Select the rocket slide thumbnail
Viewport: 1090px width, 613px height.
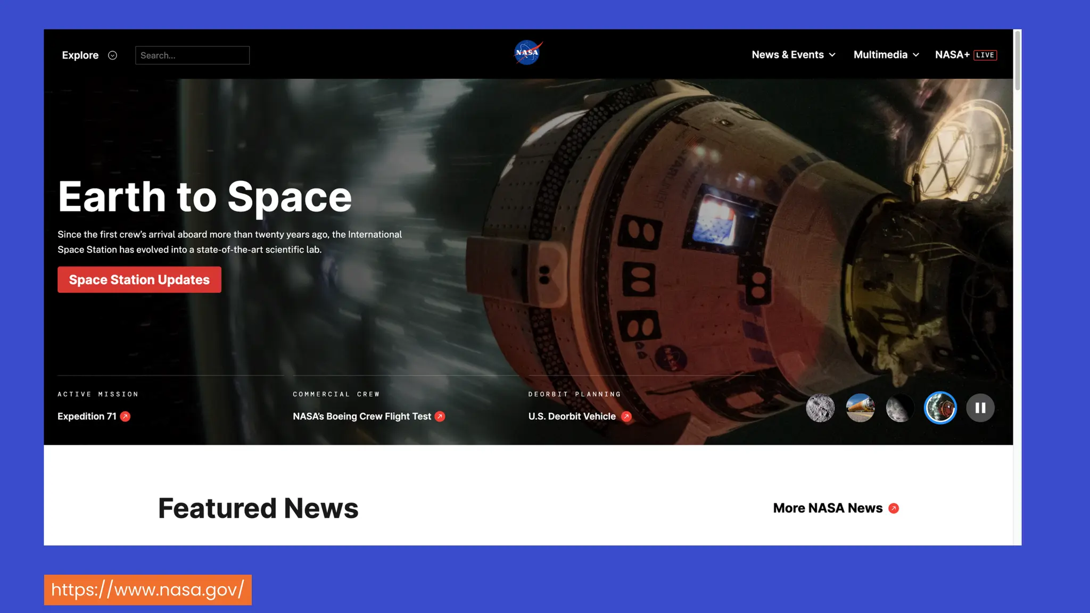click(860, 408)
